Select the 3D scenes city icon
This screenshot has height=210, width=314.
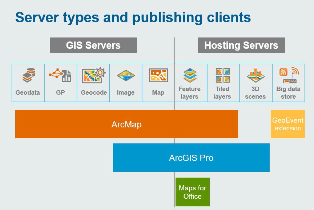click(x=255, y=75)
